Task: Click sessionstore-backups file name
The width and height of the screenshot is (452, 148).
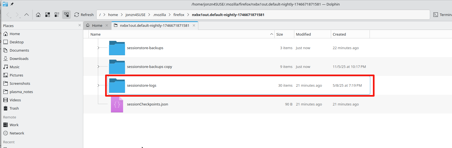Action: pyautogui.click(x=145, y=48)
